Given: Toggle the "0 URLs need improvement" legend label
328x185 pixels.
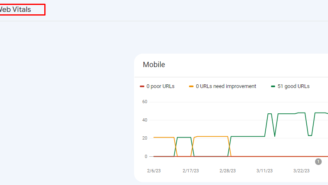Looking at the screenshot, I should click(226, 86).
